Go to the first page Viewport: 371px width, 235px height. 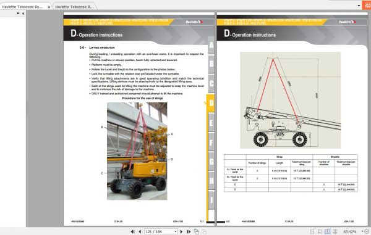133,232
